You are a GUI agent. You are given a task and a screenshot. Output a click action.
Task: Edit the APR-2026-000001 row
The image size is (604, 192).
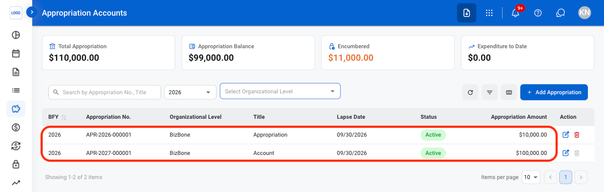point(566,135)
